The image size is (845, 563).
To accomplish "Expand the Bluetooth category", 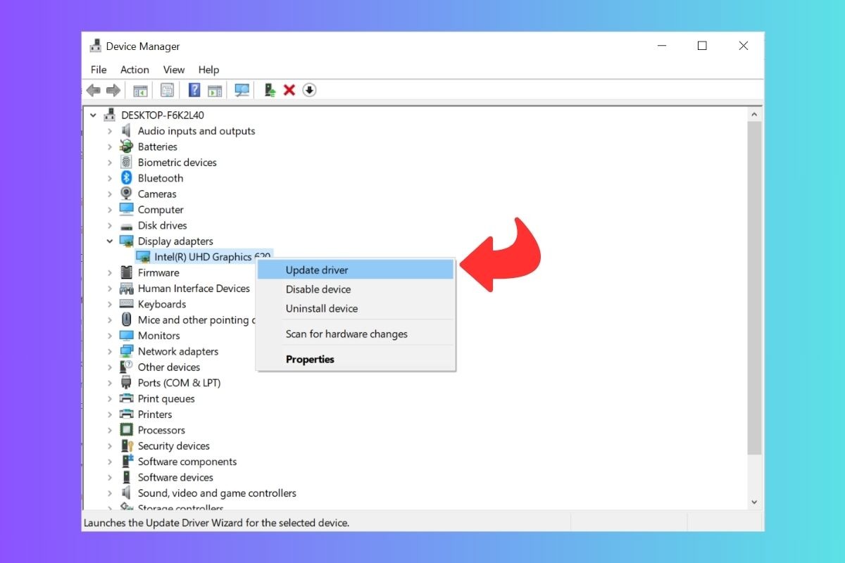I will point(110,178).
